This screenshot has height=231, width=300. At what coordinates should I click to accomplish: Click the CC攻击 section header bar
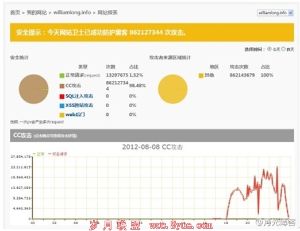tap(152, 135)
